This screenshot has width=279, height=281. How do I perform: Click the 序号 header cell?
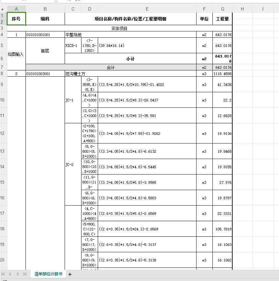coord(16,19)
